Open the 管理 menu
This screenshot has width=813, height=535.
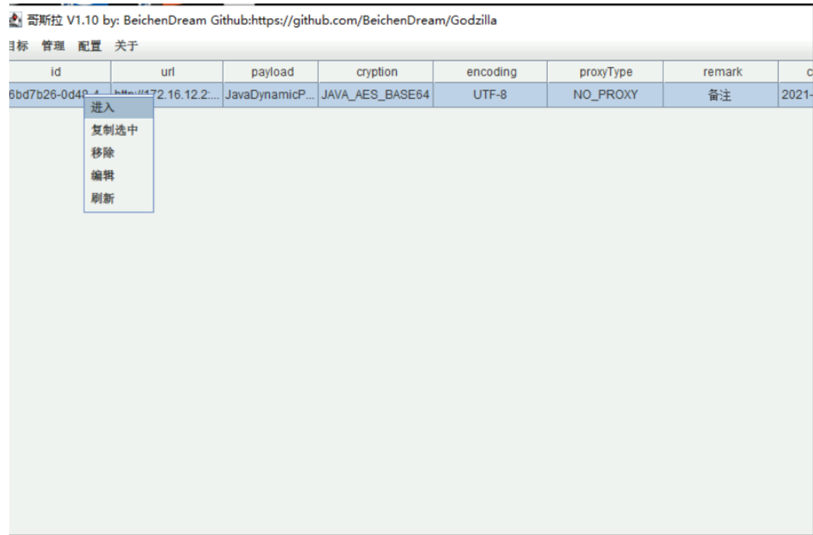pos(53,46)
